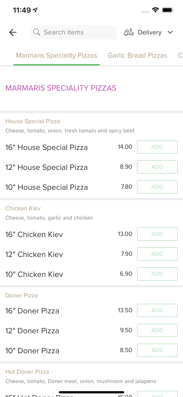Expand delivery method selector
Screen dimensions: 183x397
pos(149,32)
